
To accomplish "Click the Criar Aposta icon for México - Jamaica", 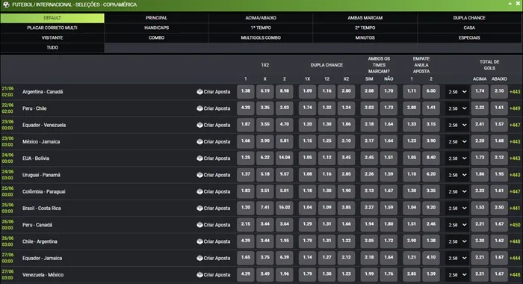I will point(199,142).
